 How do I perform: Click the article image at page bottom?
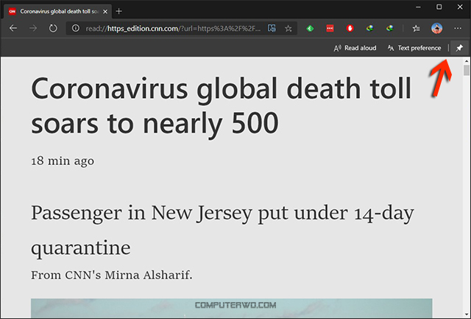(x=232, y=308)
